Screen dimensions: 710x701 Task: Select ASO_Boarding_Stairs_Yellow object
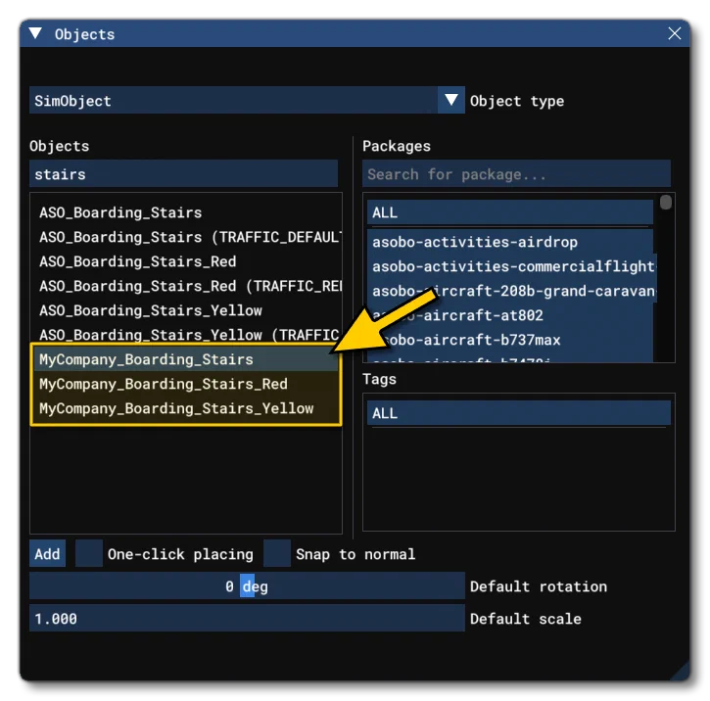[x=186, y=310]
